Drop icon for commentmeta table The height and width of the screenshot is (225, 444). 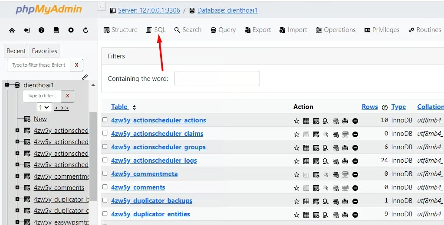point(355,175)
